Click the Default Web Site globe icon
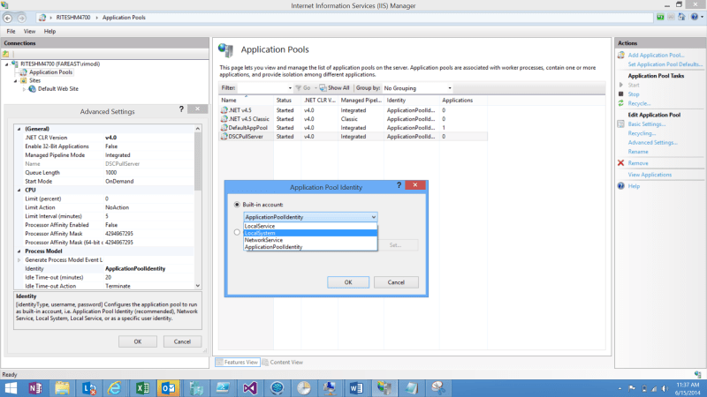This screenshot has width=707, height=397. [x=32, y=89]
